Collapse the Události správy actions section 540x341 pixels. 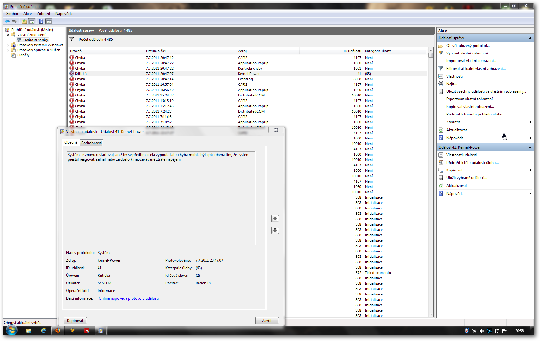[530, 38]
